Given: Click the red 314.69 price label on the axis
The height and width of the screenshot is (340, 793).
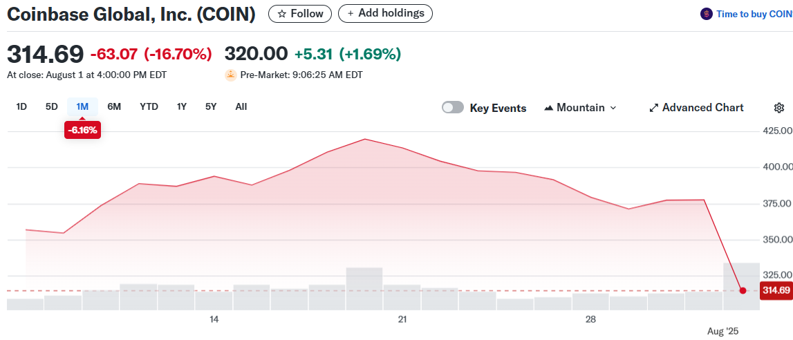Looking at the screenshot, I should 776,290.
